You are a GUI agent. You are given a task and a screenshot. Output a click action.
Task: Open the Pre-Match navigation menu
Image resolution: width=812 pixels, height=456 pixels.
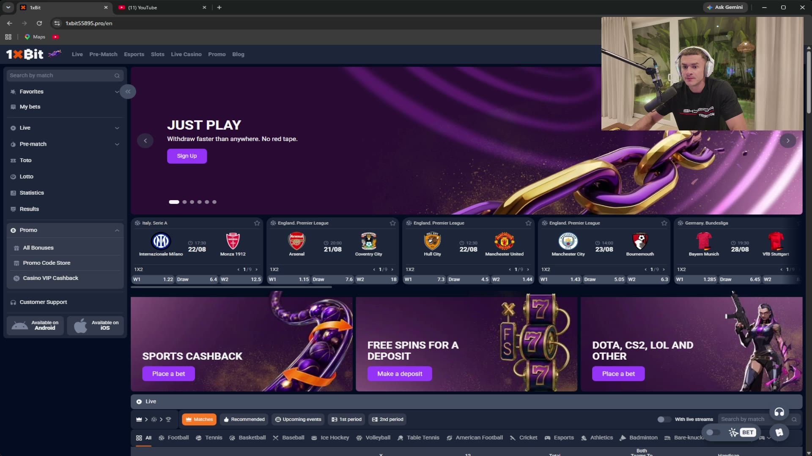pyautogui.click(x=103, y=54)
